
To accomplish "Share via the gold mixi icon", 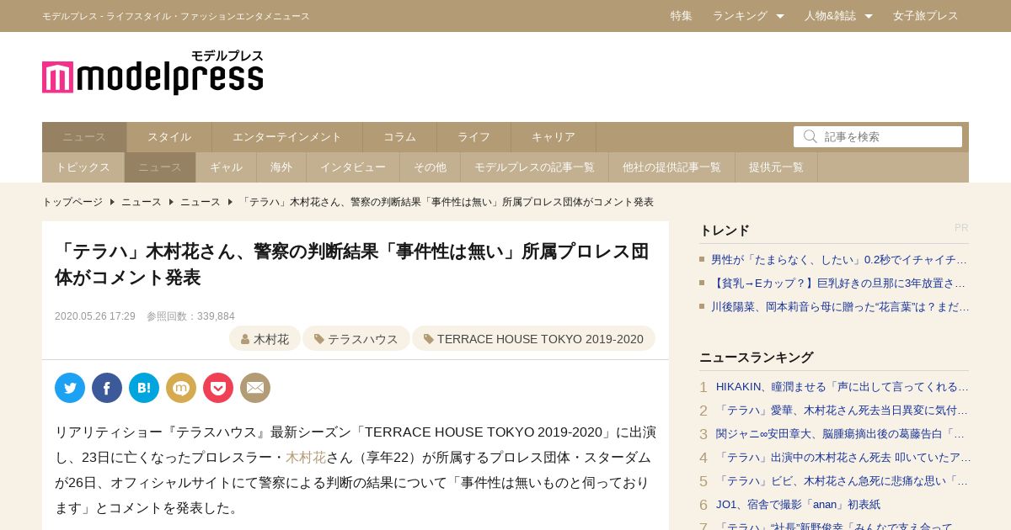I will (x=181, y=388).
